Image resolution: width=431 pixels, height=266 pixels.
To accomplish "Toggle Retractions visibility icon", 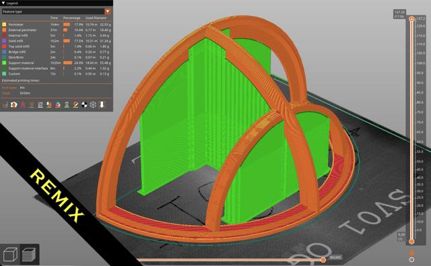I will click(x=23, y=104).
